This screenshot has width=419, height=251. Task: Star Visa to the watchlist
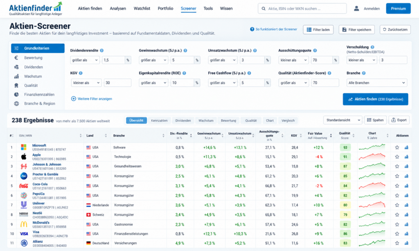[x=397, y=234]
